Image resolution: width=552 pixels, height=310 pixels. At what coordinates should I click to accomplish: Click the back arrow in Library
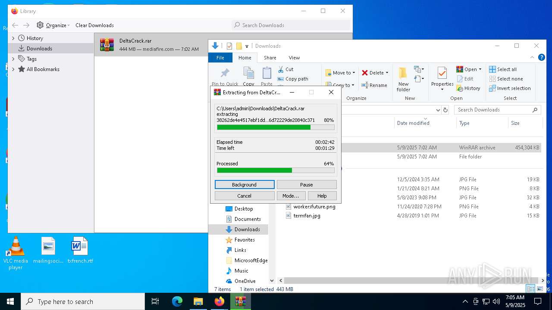15,25
